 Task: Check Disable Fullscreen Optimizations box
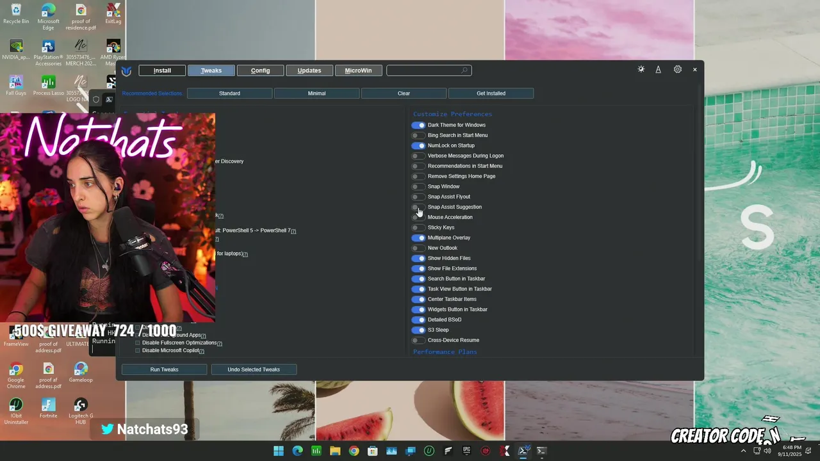[x=137, y=343]
